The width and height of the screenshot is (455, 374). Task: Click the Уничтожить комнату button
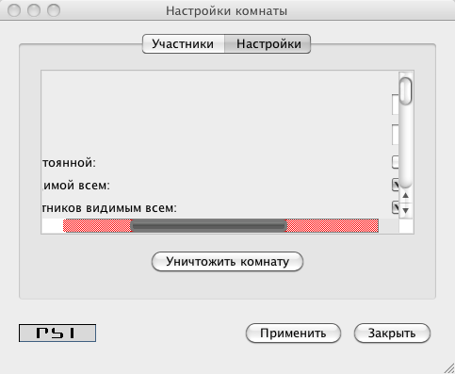click(227, 261)
